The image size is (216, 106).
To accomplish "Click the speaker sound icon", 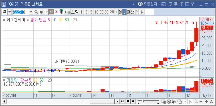I will pyautogui.click(x=42, y=12).
